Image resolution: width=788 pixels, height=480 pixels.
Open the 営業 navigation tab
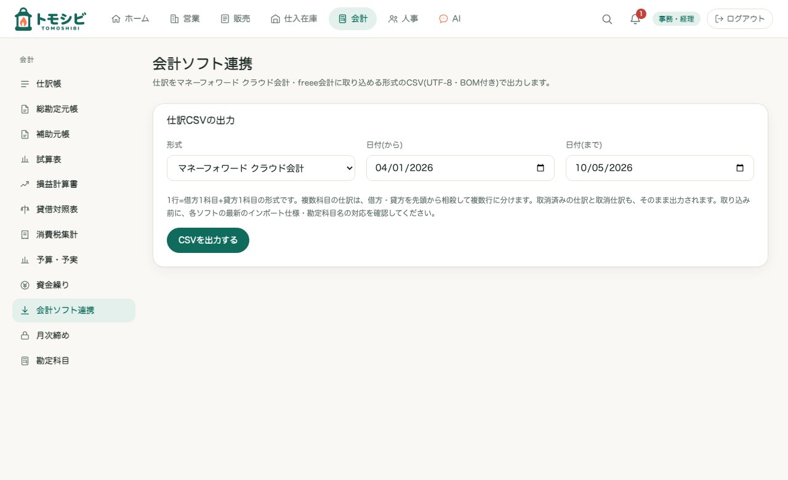185,19
